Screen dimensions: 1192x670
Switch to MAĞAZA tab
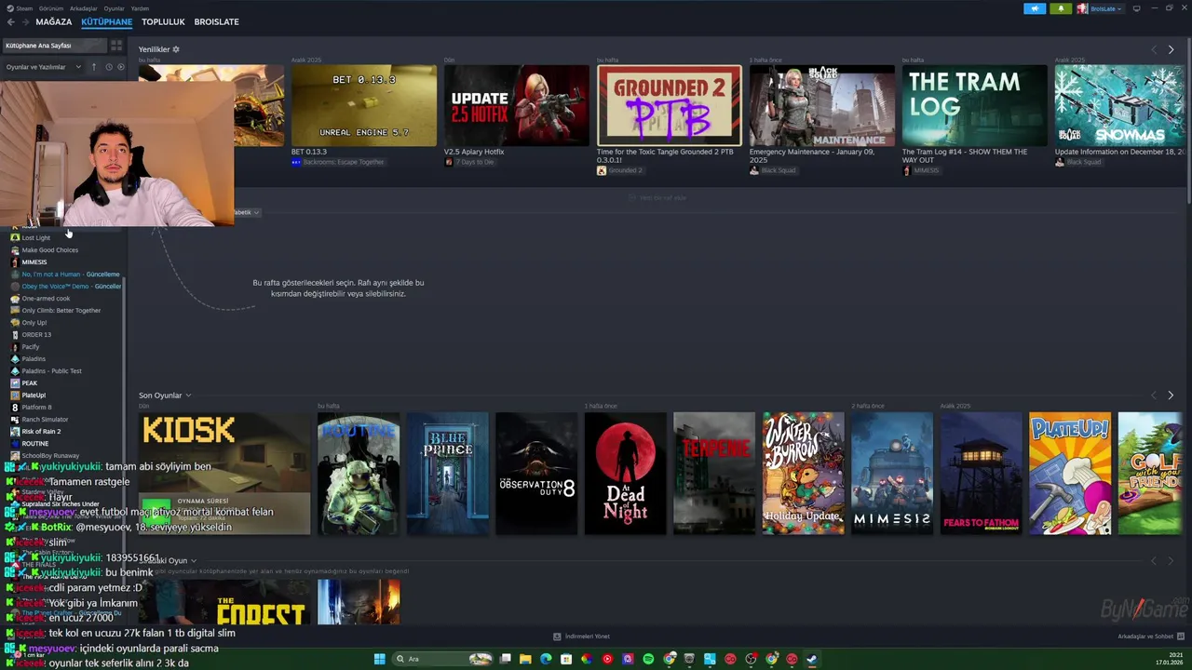point(53,21)
